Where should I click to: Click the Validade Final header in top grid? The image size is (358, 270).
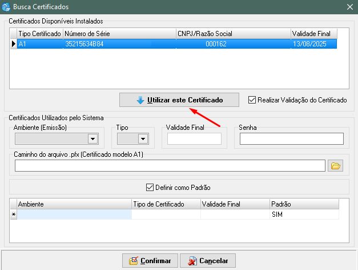[x=313, y=34]
